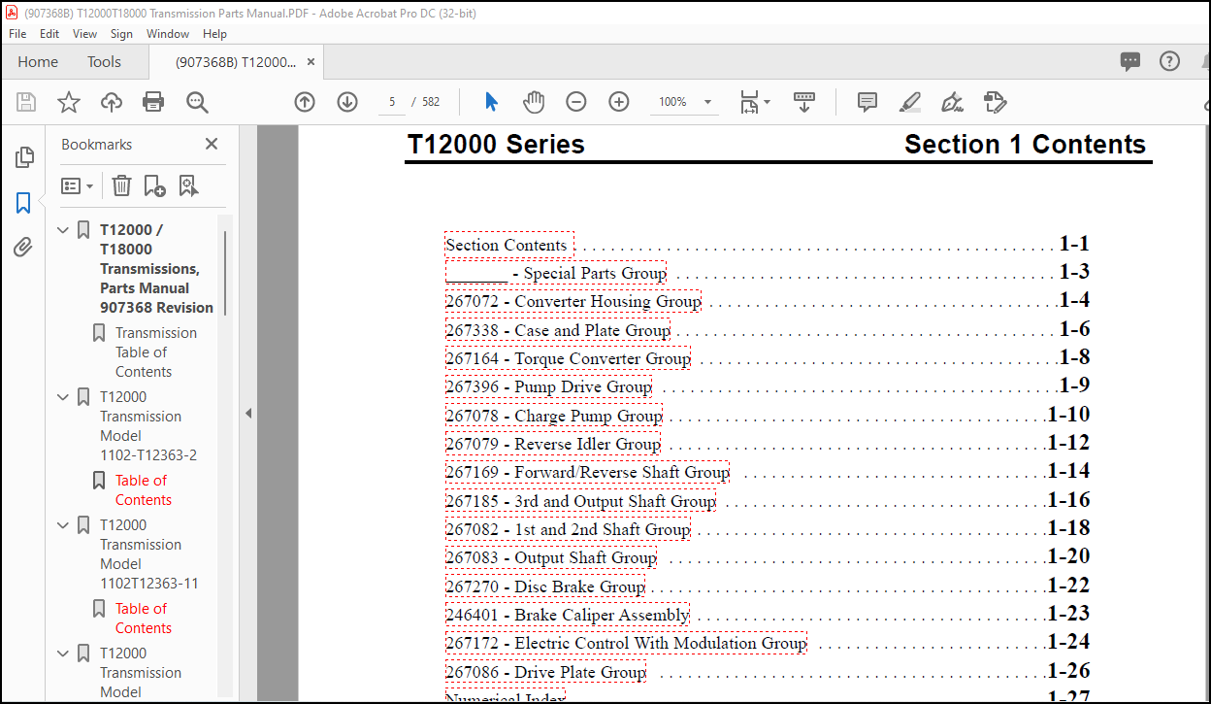Zoom out with minus button

576,102
